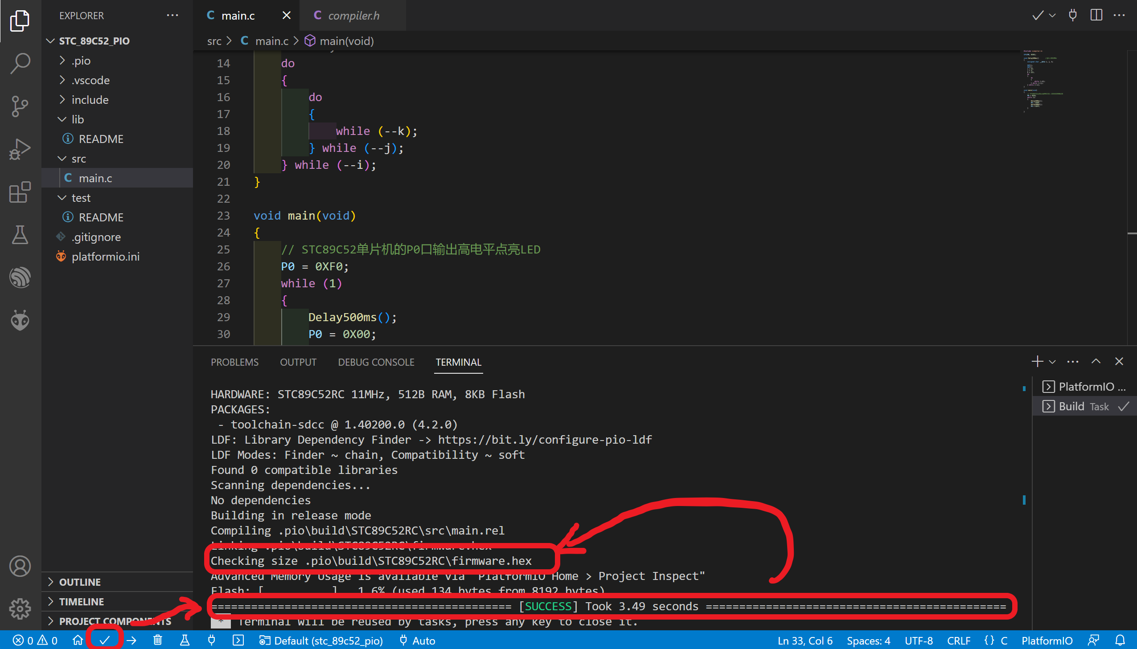Switch to the DEBUG CONSOLE tab
This screenshot has width=1137, height=649.
coord(376,362)
